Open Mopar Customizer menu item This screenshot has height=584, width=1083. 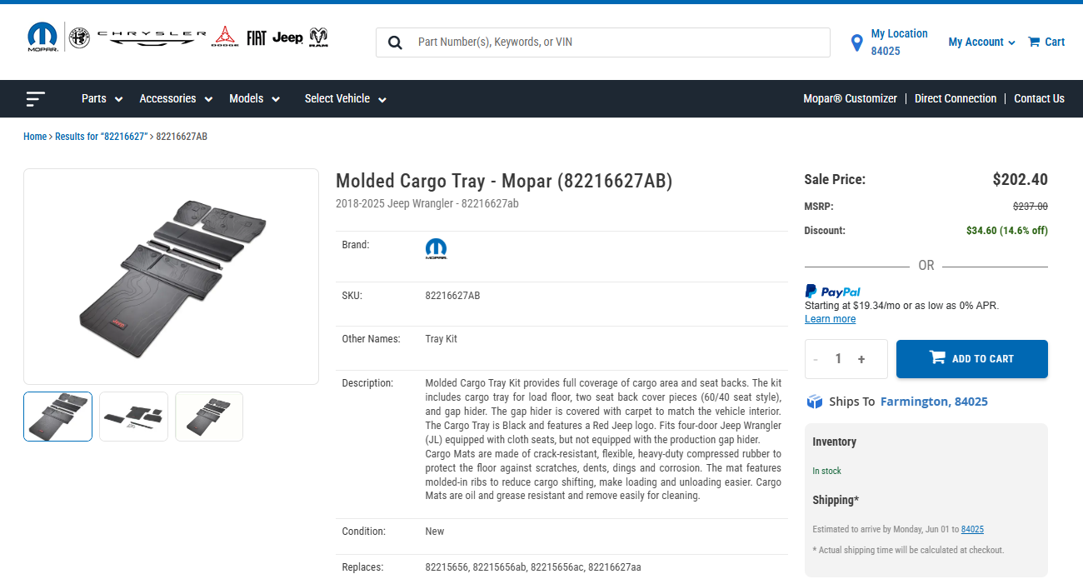[x=850, y=98]
